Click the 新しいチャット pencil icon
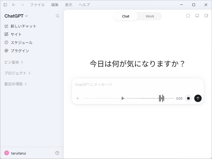Screen dimensions: 212x159 tap(6, 26)
